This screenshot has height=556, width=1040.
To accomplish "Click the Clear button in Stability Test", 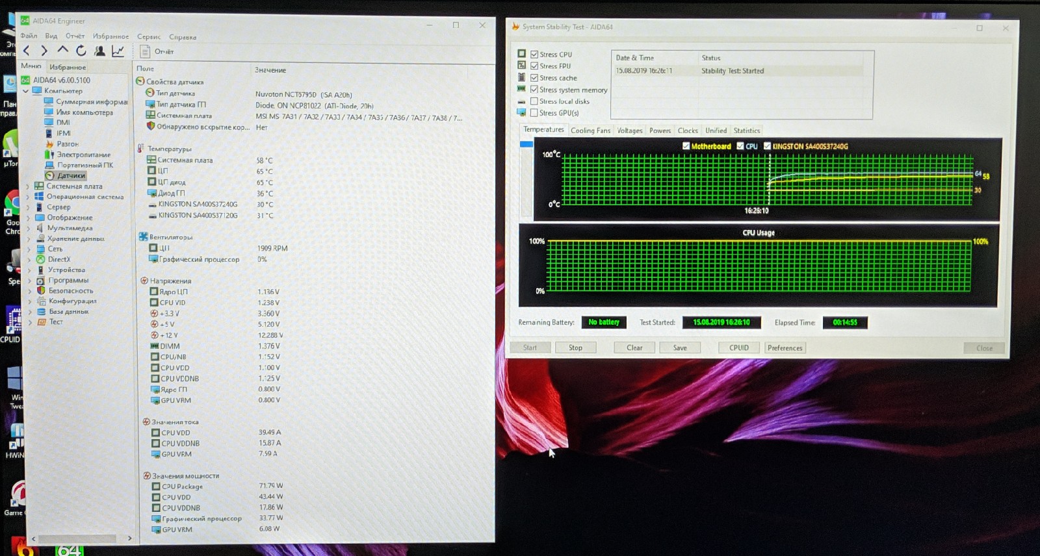I will click(x=634, y=347).
